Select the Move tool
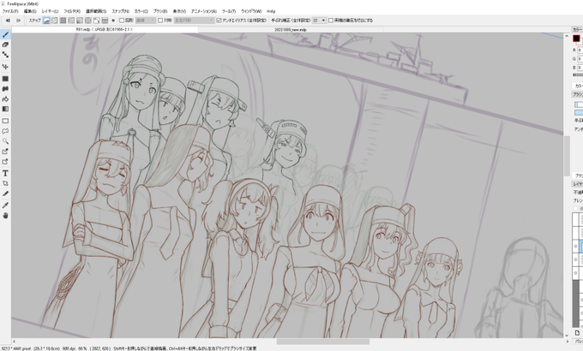This screenshot has height=351, width=583. 5,67
